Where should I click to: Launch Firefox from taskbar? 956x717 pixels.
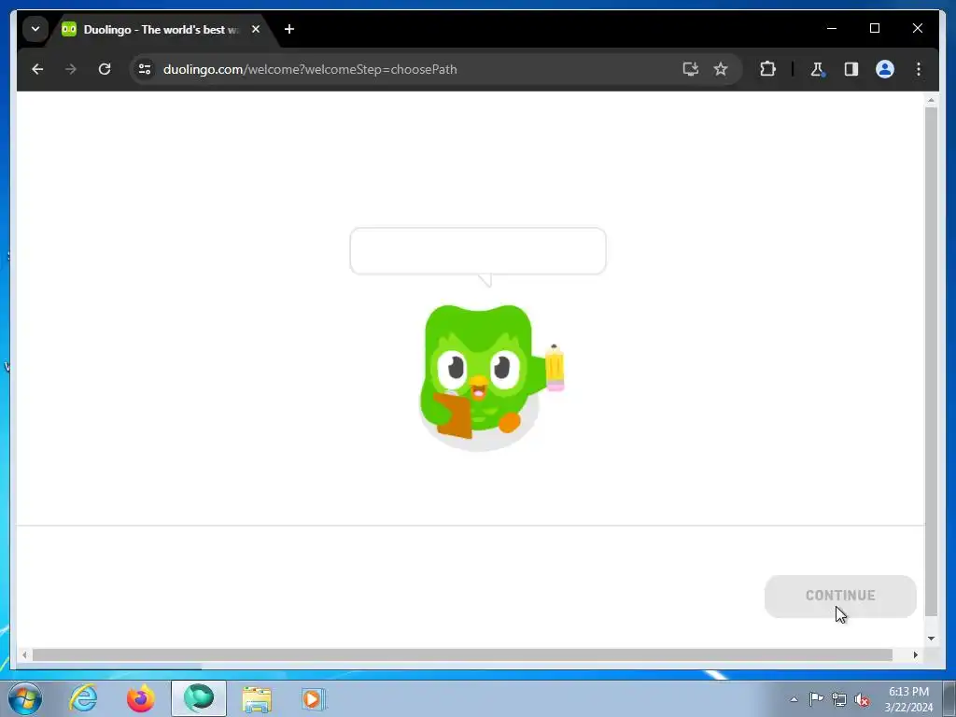[x=141, y=698]
